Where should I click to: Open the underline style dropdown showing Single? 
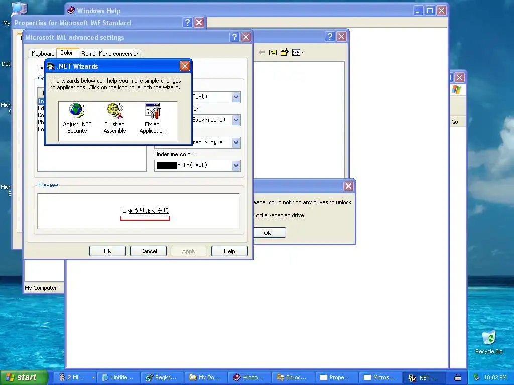point(236,143)
